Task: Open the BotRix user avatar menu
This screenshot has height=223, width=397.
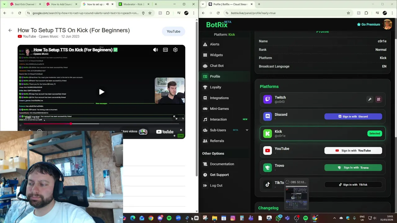Action: click(x=387, y=24)
